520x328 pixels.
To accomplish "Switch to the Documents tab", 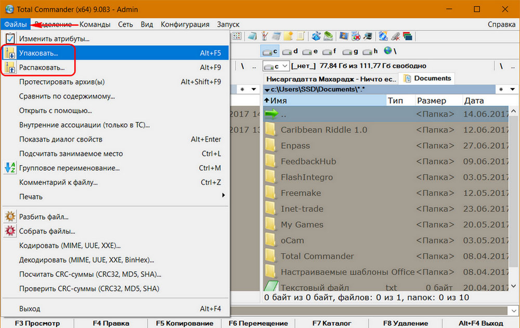I will coord(427,78).
